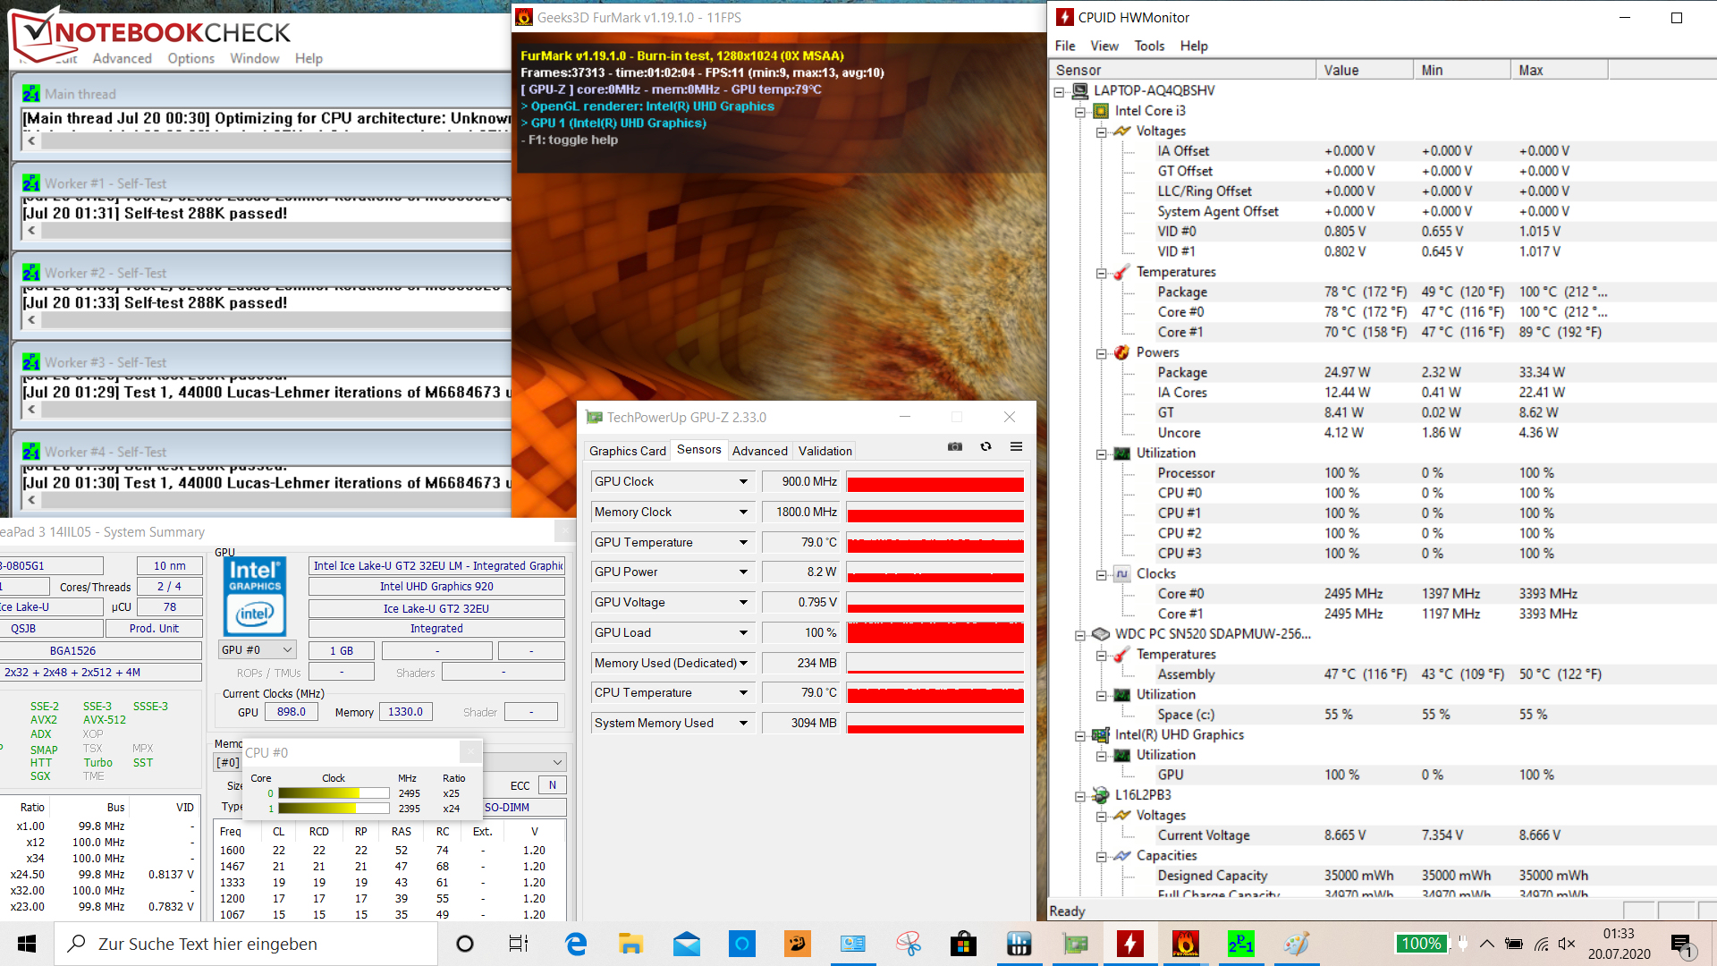This screenshot has height=966, width=1717.
Task: Open the Tools menu in HWMonitor
Action: (x=1149, y=46)
